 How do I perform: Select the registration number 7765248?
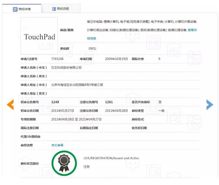pos(57,59)
